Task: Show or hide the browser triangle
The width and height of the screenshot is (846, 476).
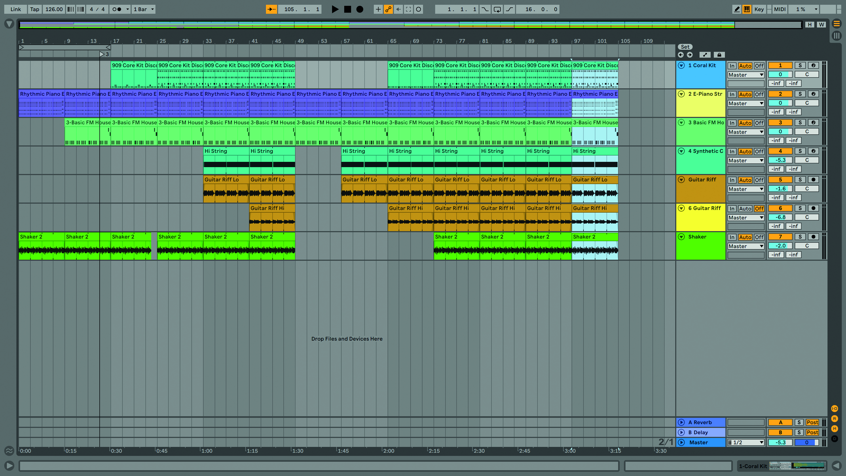Action: 9,24
